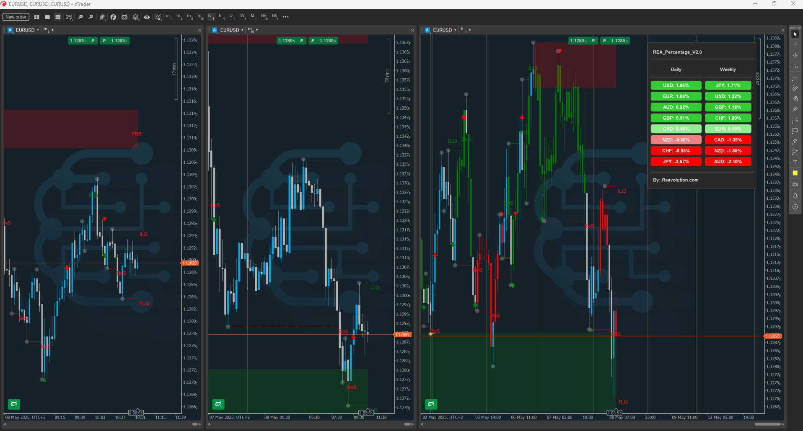Click first chart horizontal scroll handle
Viewport: 803px width, 431px height.
pos(195,424)
